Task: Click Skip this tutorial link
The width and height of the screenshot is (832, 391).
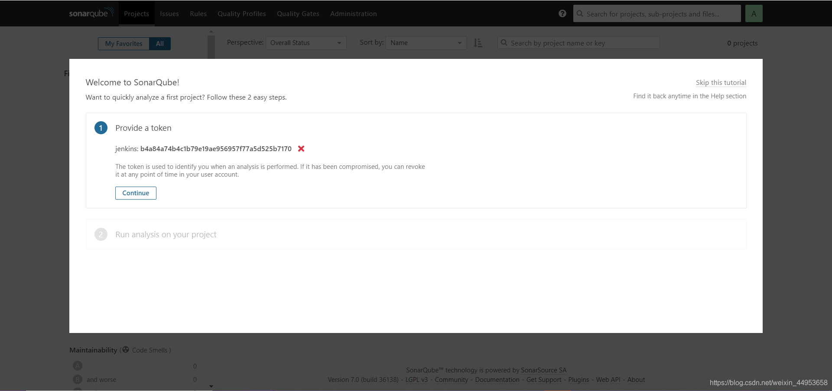Action: (721, 82)
